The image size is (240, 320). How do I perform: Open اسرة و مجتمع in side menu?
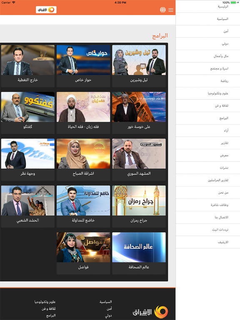(x=208, y=69)
